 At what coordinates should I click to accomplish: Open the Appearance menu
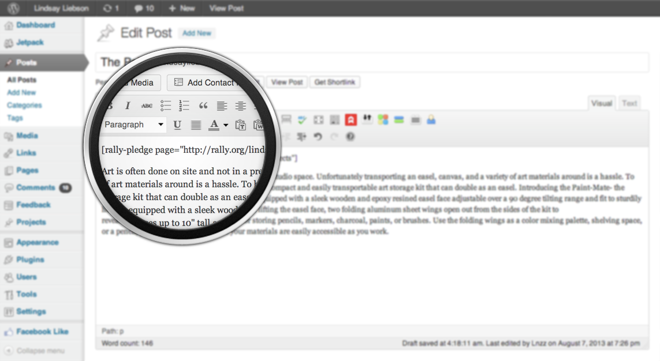point(38,242)
